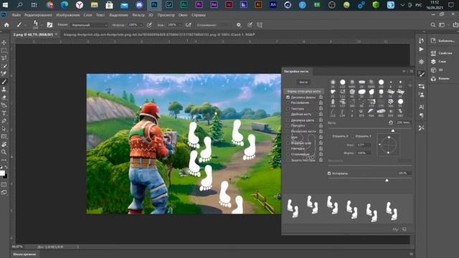
Task: Click the Home icon in options bar
Action: click(x=6, y=25)
